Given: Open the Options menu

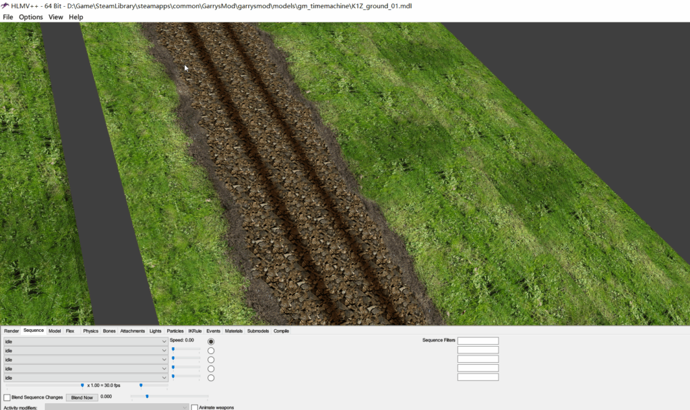Looking at the screenshot, I should (31, 17).
